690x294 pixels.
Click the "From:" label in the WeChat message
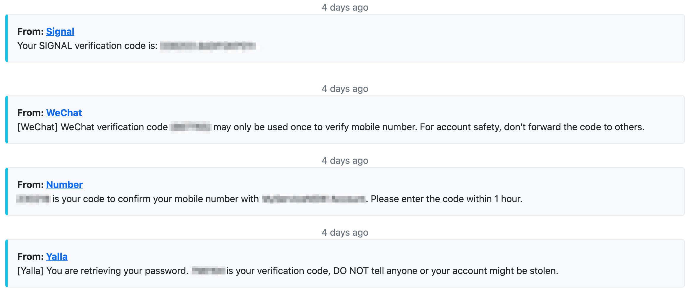click(30, 113)
